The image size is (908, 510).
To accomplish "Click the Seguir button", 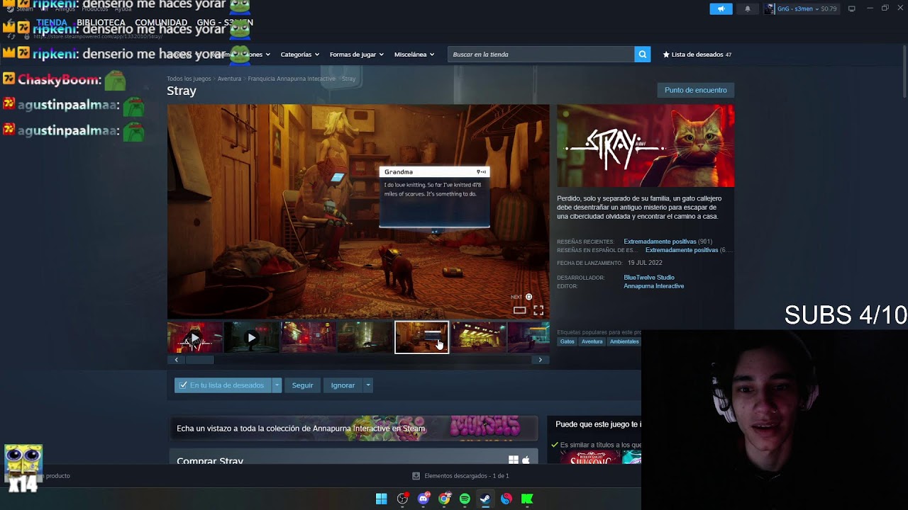I will (302, 385).
